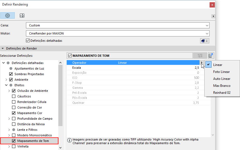The width and height of the screenshot is (240, 150).
Task: Expand the Ambiente tree node
Action: pyautogui.click(x=6, y=80)
